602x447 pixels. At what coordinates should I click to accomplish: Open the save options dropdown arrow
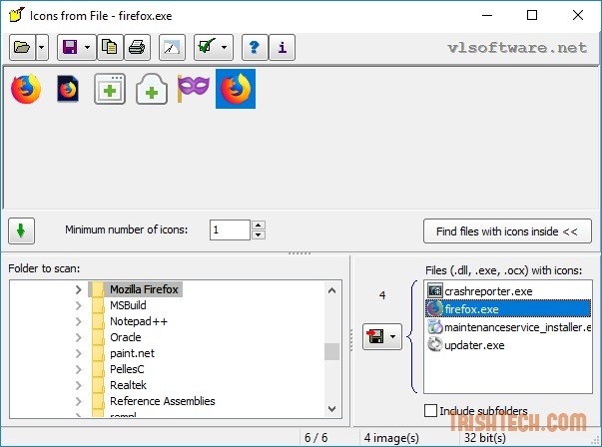pos(88,48)
